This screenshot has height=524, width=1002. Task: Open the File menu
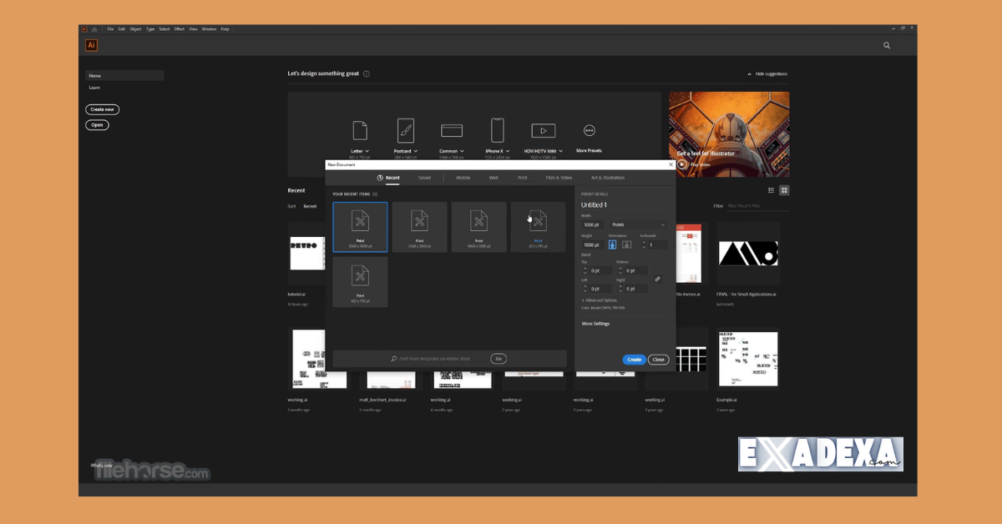(109, 28)
